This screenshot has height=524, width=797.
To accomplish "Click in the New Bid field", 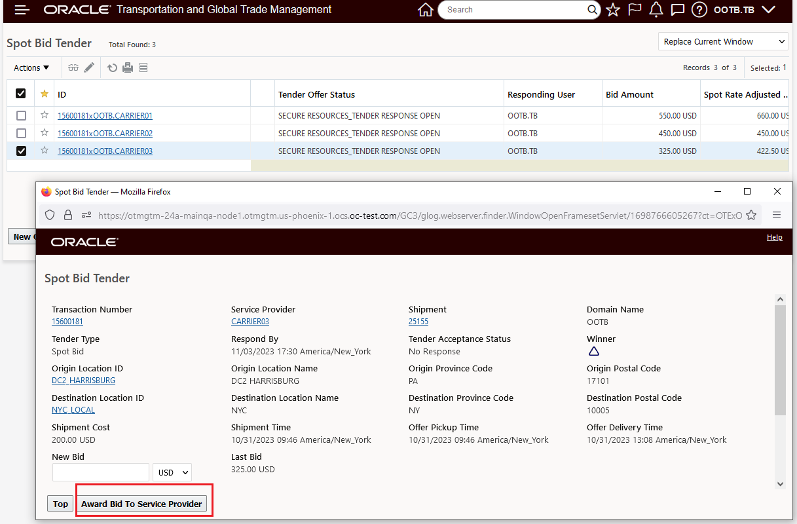I will 101,472.
